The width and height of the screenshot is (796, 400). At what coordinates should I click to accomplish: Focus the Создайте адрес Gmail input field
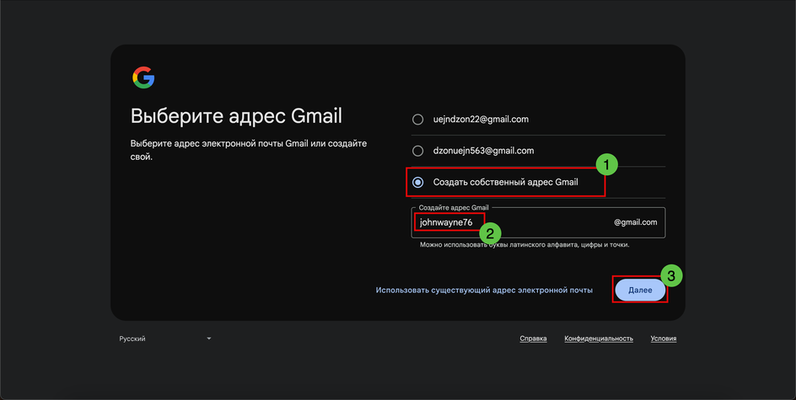538,222
